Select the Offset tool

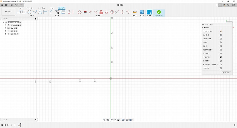[63, 12]
